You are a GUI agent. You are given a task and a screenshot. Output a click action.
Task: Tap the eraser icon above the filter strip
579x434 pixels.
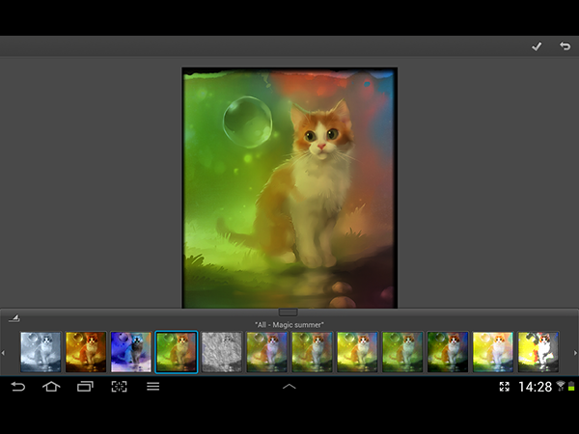14,317
